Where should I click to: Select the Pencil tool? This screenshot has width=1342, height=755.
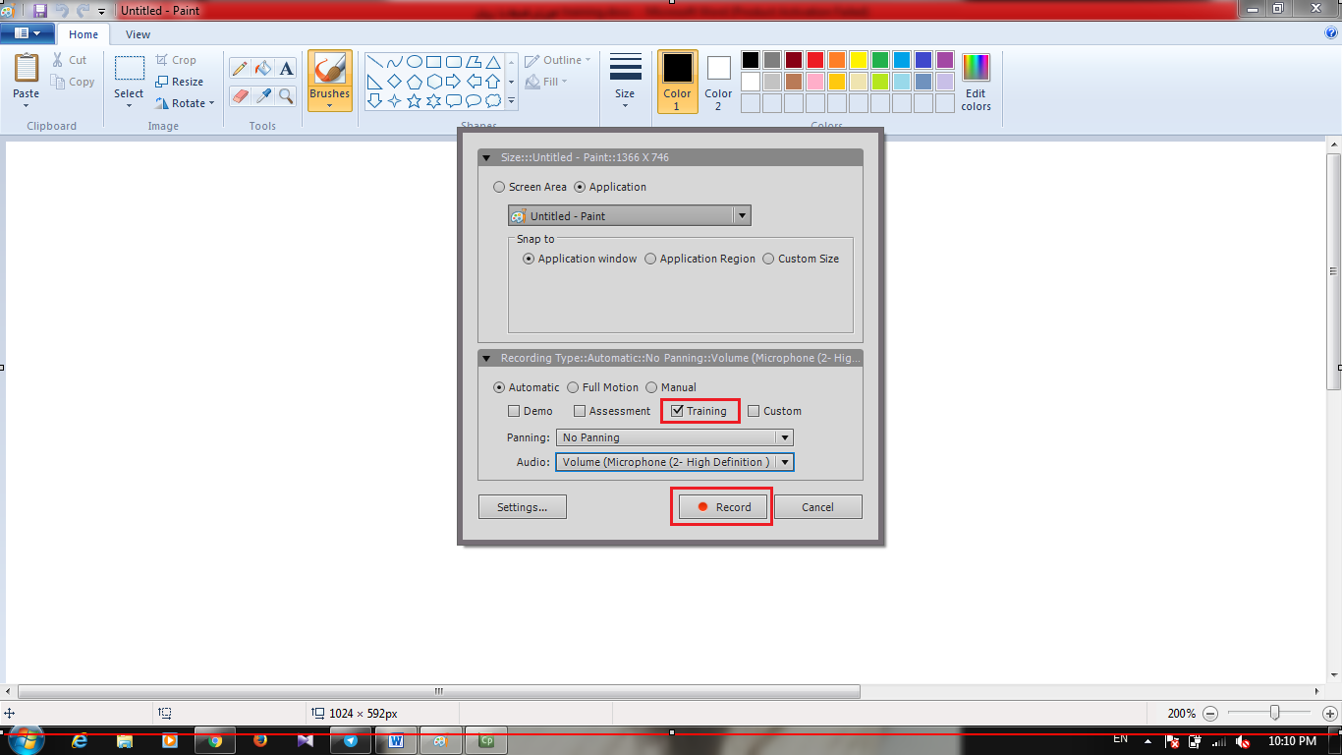coord(239,68)
